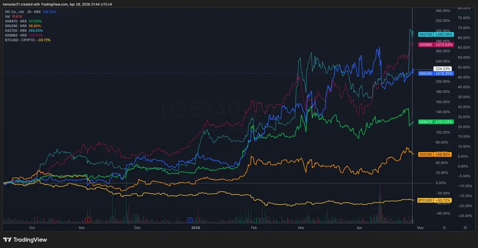
Task: Click the Mar label on time axis
Action: click(301, 228)
